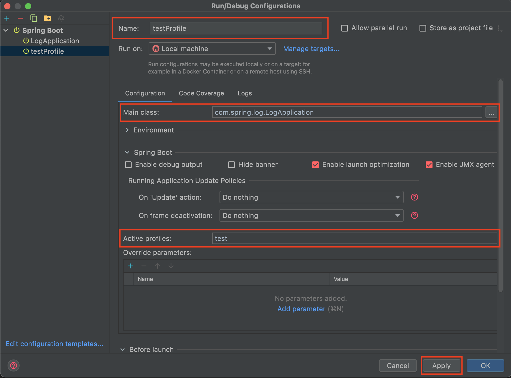The height and width of the screenshot is (378, 511).
Task: Click the bottom-left help question mark icon
Action: [x=14, y=365]
